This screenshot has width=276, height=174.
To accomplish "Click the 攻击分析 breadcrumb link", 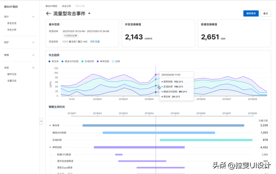I will pyautogui.click(x=66, y=6).
